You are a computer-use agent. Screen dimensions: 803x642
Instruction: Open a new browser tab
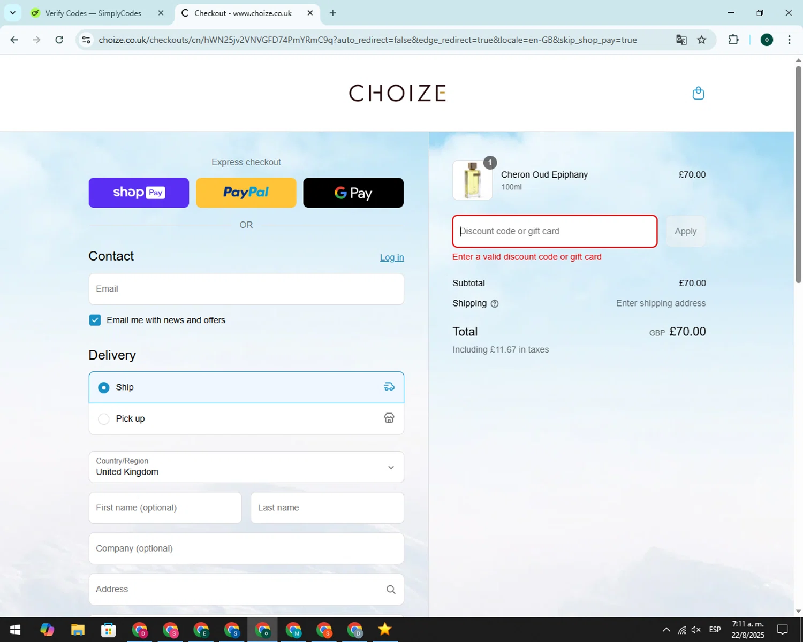pyautogui.click(x=332, y=13)
